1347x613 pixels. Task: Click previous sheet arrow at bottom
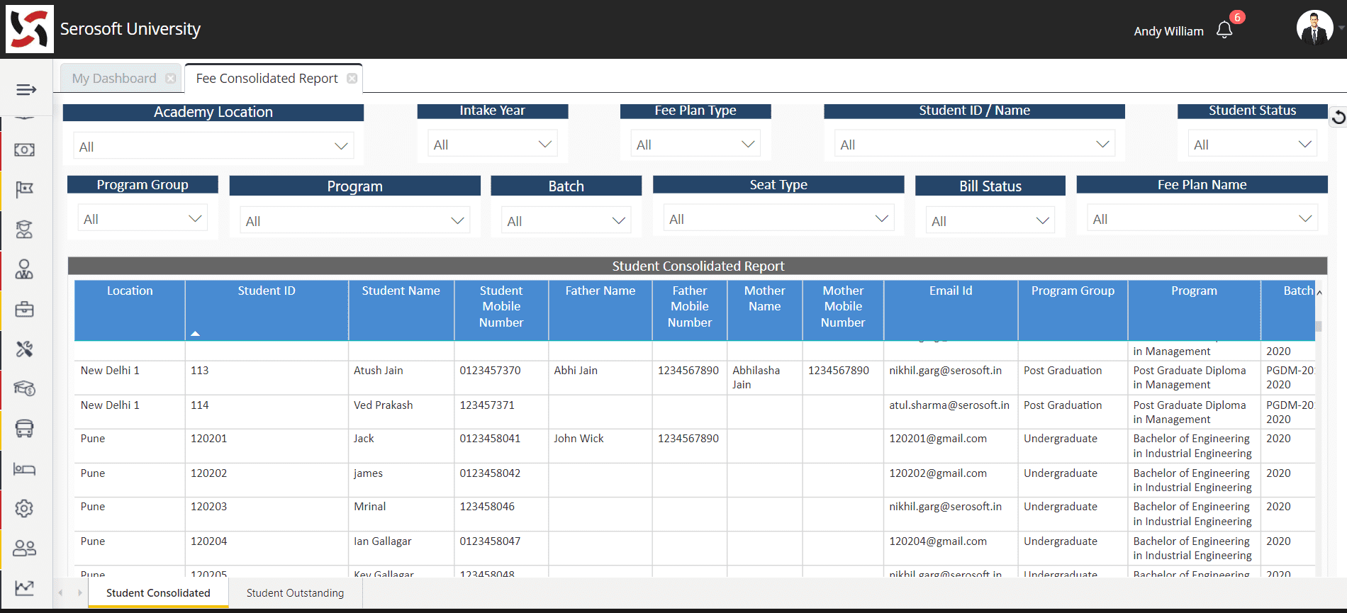(x=61, y=592)
